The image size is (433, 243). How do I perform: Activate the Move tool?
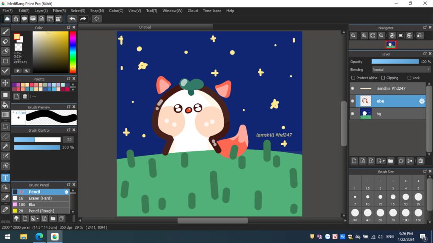5,83
